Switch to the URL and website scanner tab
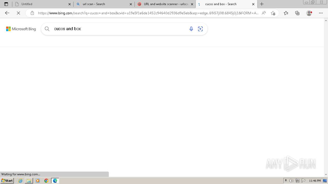 pos(165,4)
